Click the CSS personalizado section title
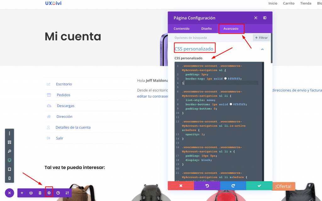This screenshot has height=201, width=322. point(194,49)
